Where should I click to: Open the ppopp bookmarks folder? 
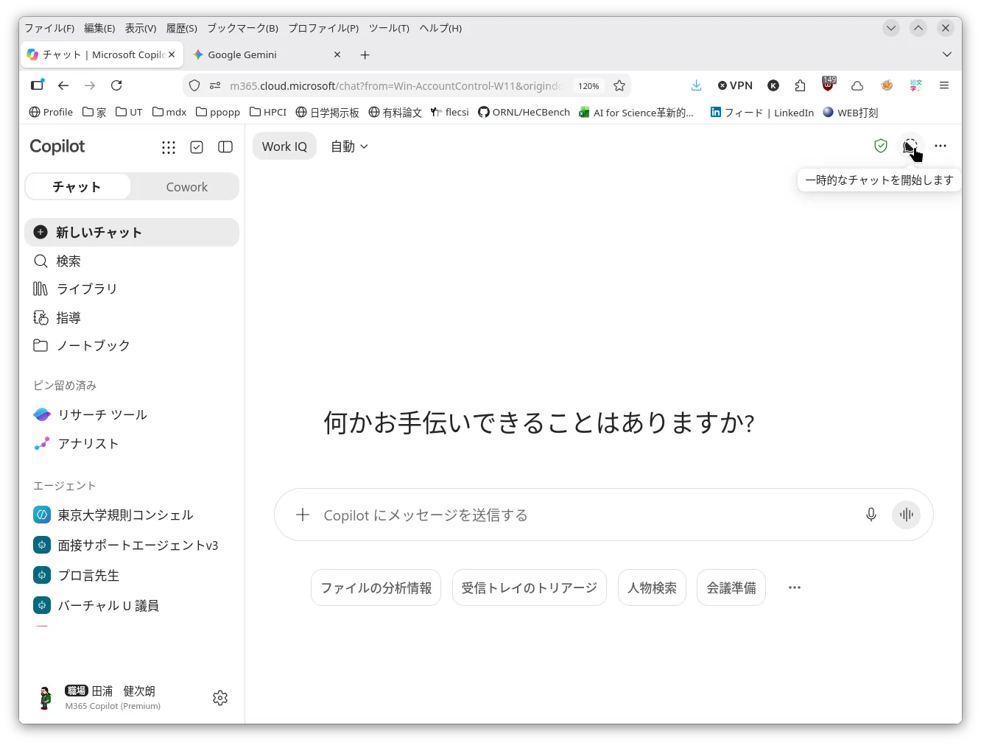coord(218,112)
